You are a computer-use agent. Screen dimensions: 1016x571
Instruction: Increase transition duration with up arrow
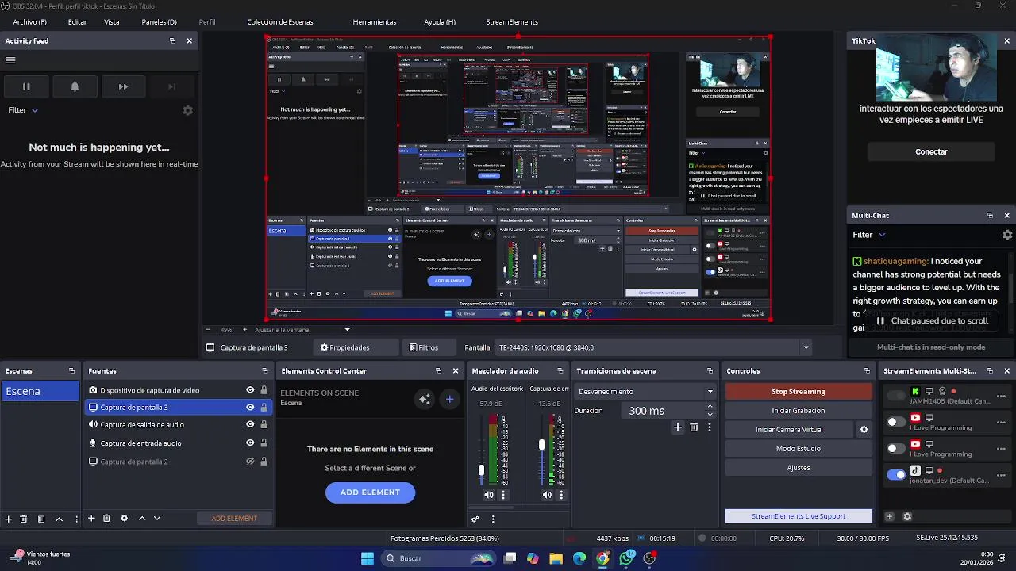[x=710, y=407]
